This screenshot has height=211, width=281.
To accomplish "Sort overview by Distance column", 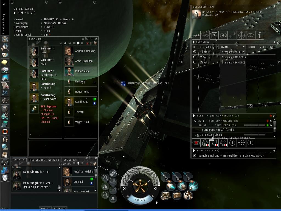I will click(x=208, y=47).
